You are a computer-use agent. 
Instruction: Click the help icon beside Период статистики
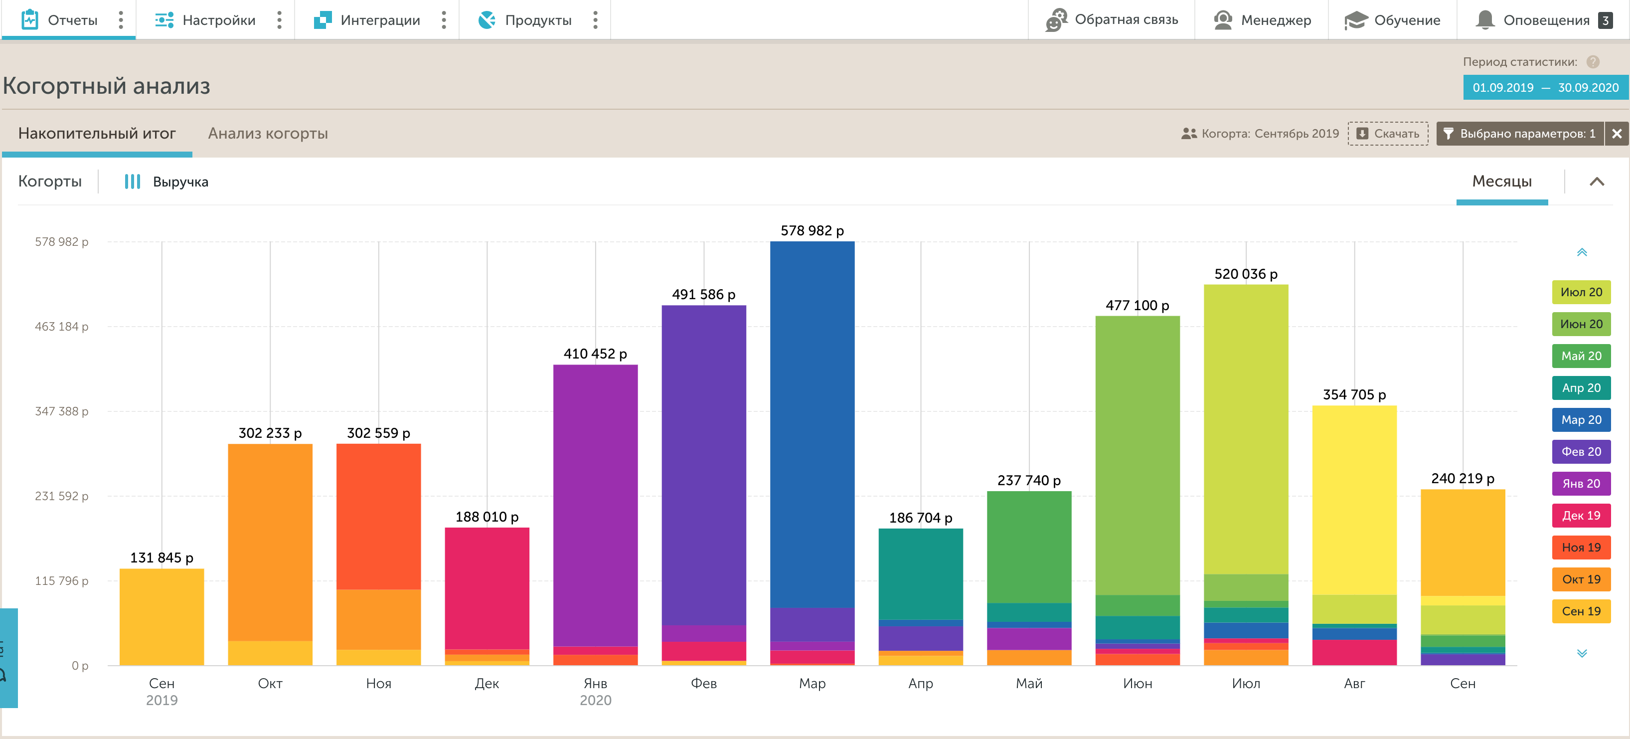click(x=1593, y=62)
